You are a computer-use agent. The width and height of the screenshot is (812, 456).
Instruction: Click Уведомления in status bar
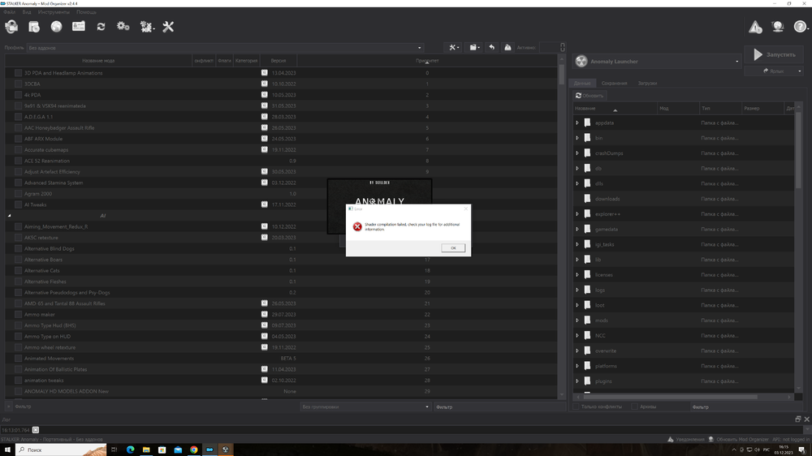pos(685,440)
